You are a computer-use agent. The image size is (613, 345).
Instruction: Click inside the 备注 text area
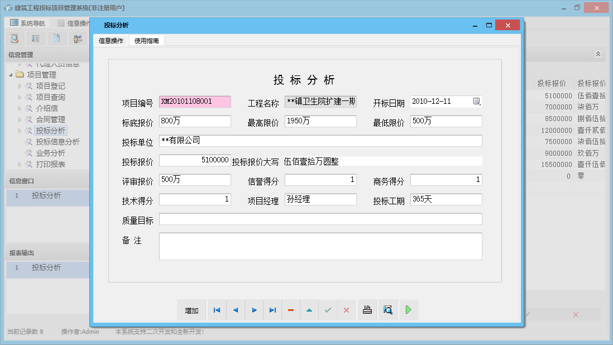pyautogui.click(x=320, y=246)
